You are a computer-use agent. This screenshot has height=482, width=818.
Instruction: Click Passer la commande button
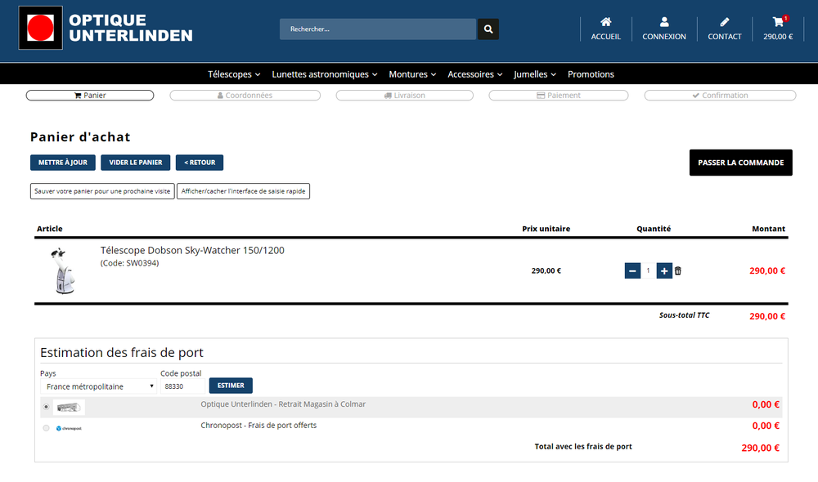click(x=741, y=163)
